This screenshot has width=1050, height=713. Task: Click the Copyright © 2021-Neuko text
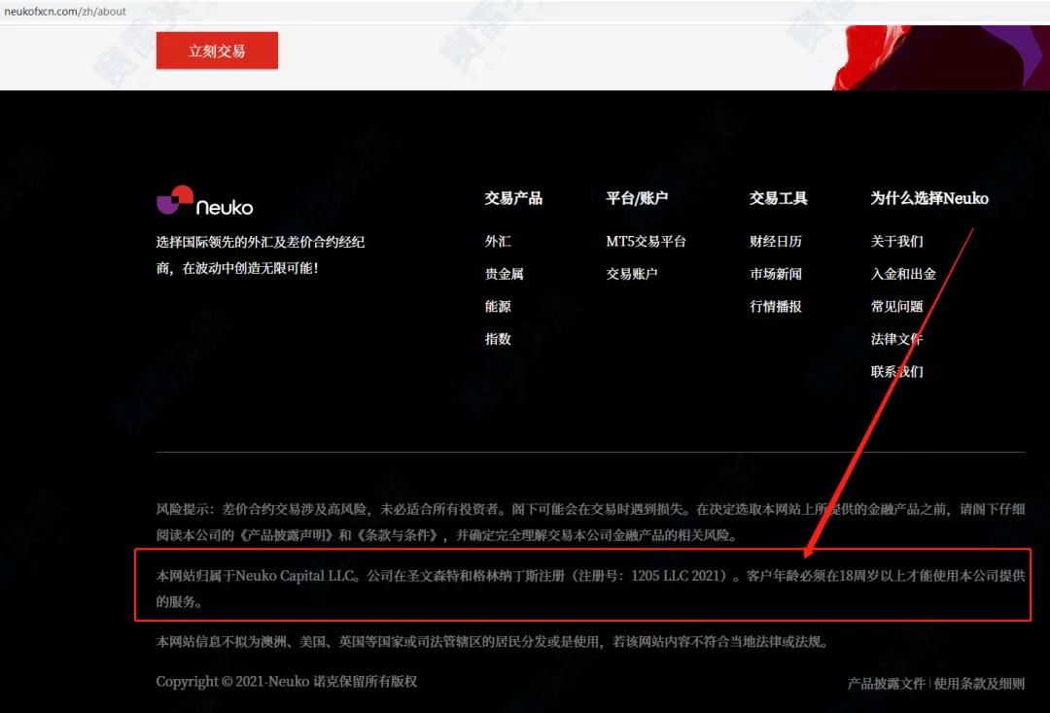(287, 682)
